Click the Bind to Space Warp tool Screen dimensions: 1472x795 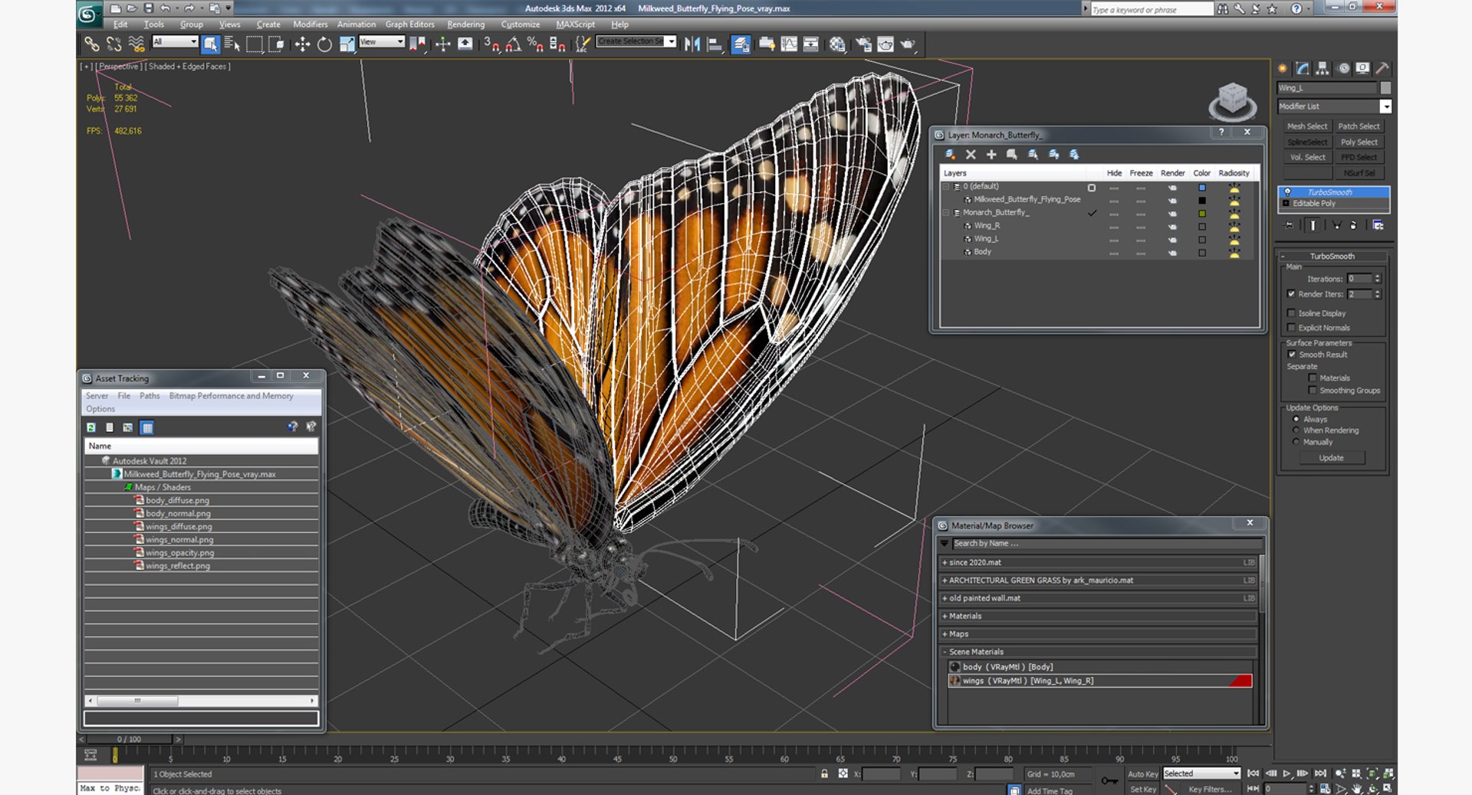(136, 44)
